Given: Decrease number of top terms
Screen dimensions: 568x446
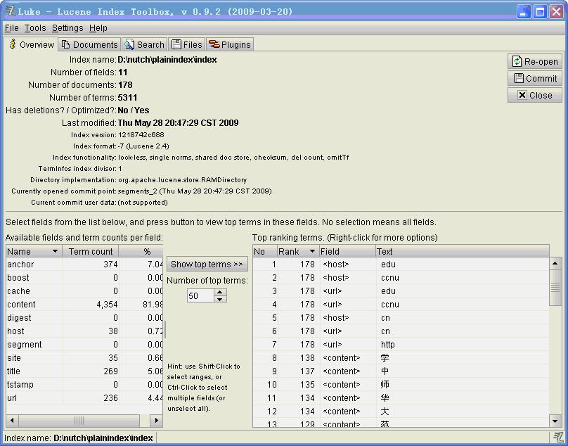Looking at the screenshot, I should [220, 299].
